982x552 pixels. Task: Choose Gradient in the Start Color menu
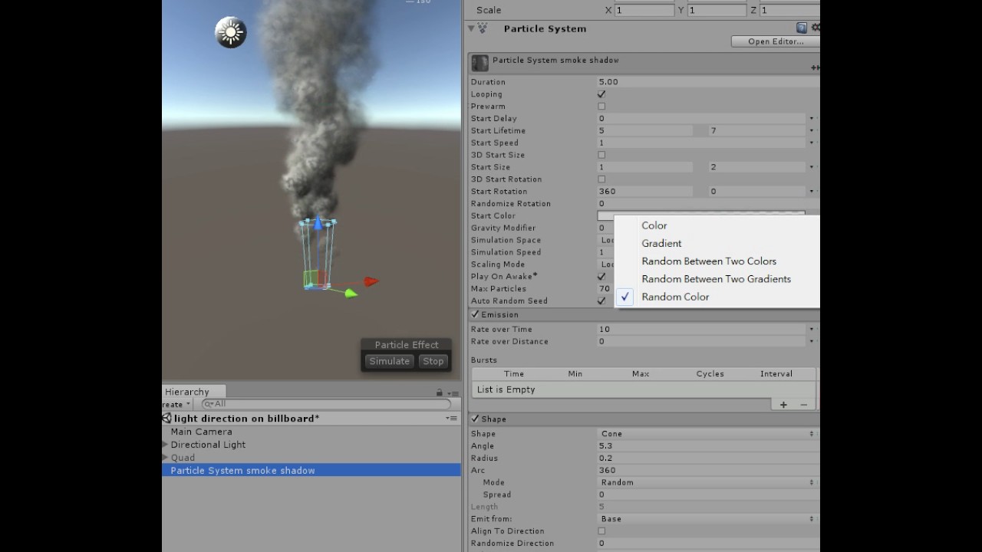click(661, 243)
